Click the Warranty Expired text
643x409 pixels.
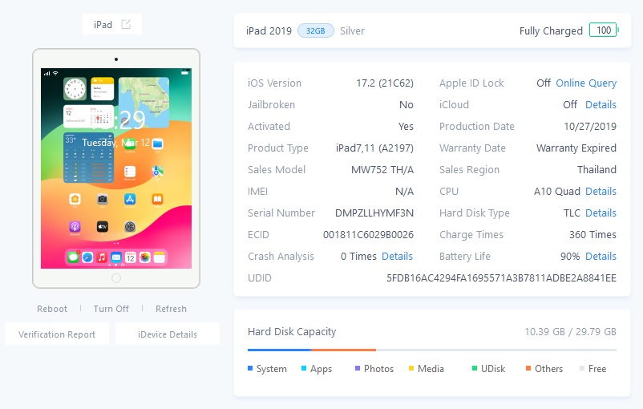[x=576, y=148]
